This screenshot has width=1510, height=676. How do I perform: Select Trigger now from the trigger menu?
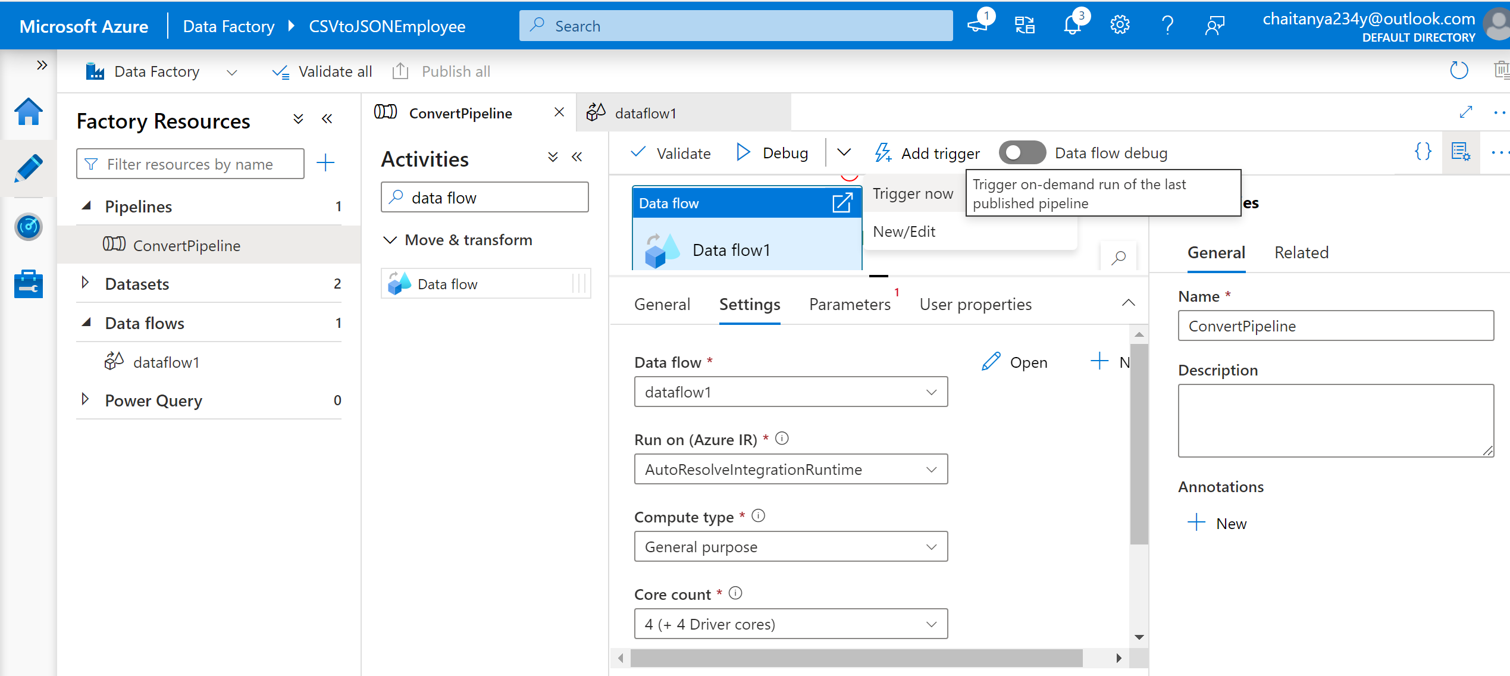coord(913,193)
